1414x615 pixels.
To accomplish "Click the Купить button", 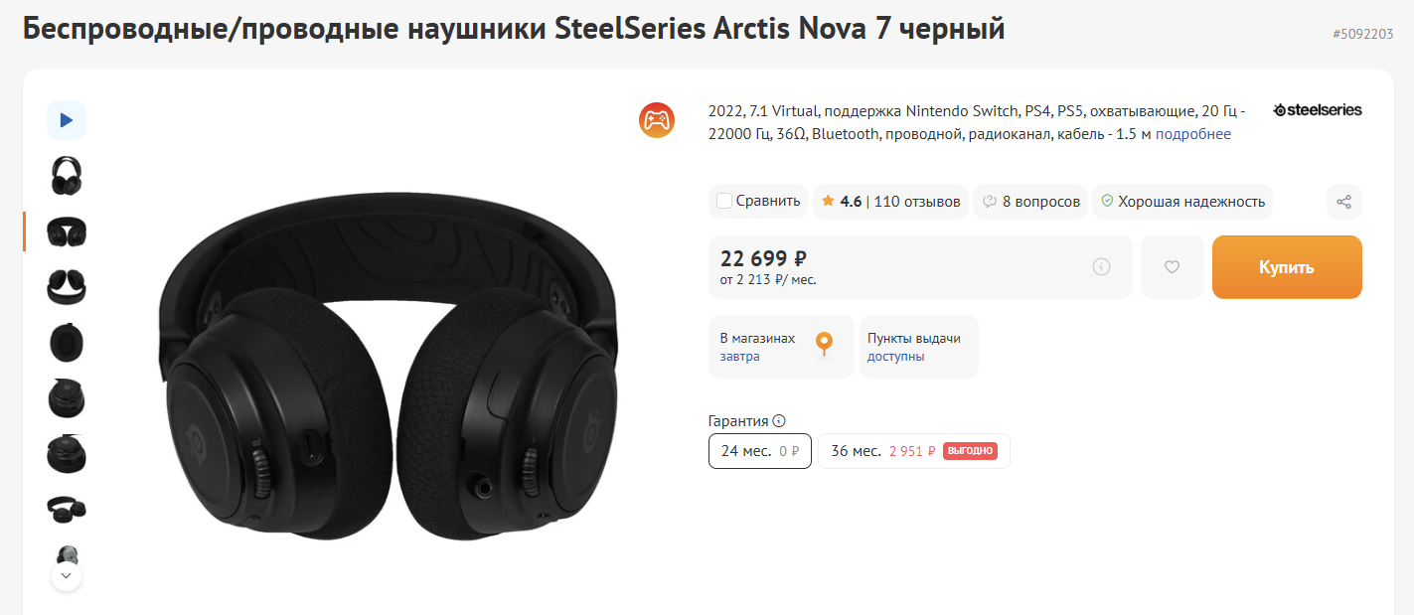I will click(x=1287, y=267).
